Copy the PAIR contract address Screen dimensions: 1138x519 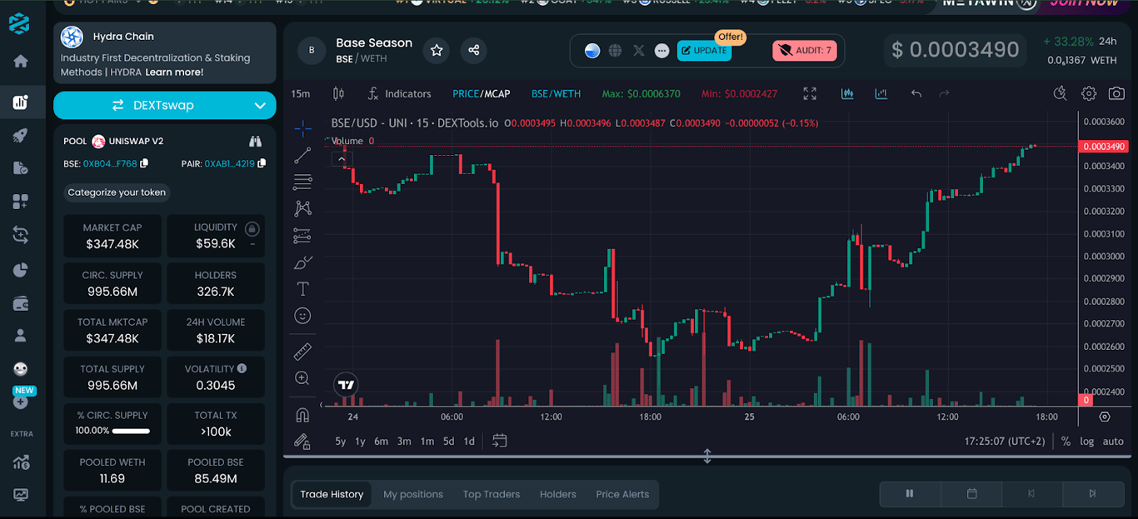(262, 163)
